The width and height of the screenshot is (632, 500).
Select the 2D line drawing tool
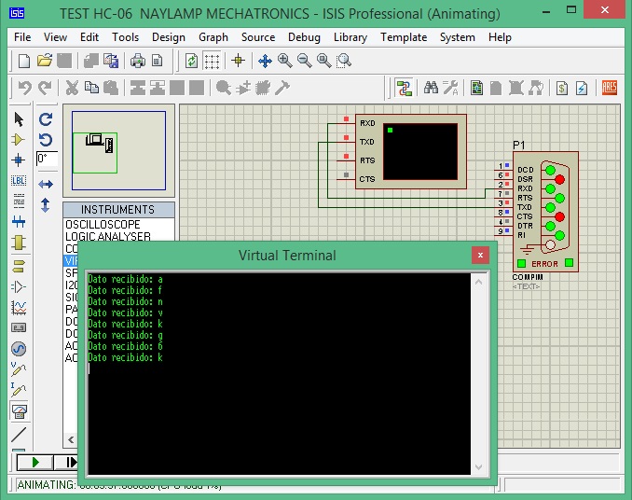(x=19, y=435)
